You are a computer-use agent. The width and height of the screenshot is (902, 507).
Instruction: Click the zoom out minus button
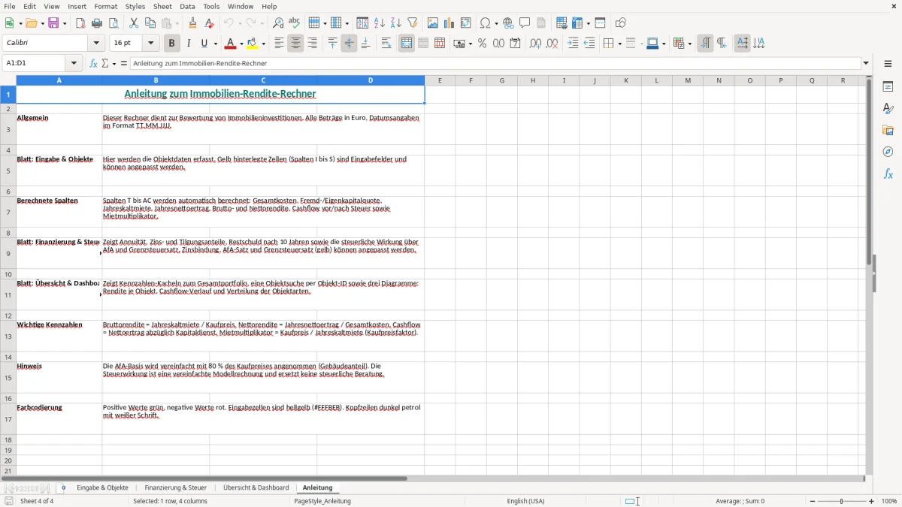tap(813, 501)
